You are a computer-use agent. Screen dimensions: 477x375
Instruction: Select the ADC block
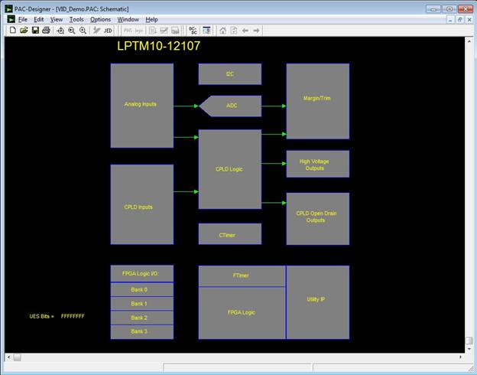(230, 106)
